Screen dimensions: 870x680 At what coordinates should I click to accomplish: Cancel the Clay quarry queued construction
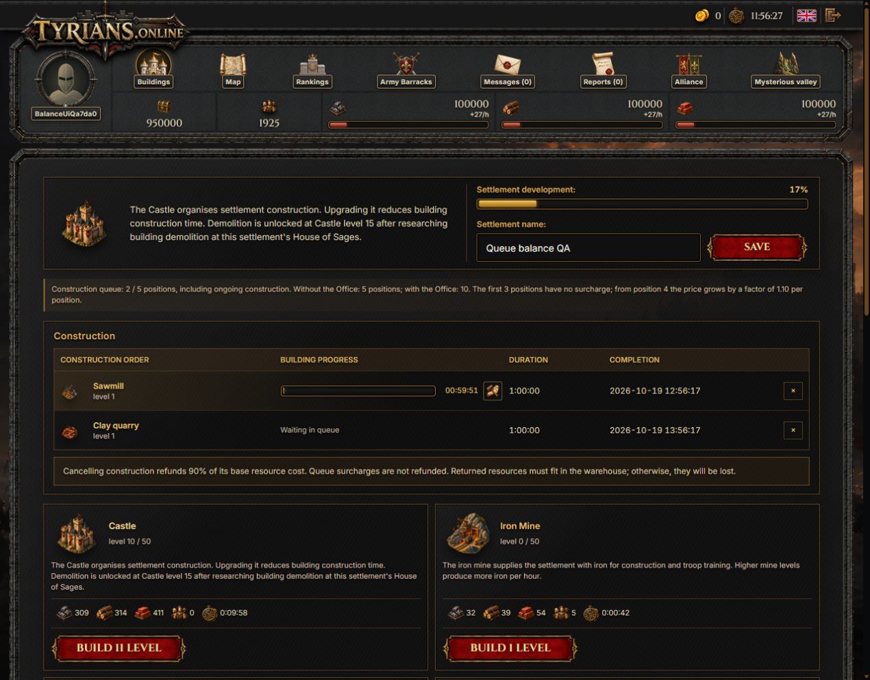click(x=793, y=430)
